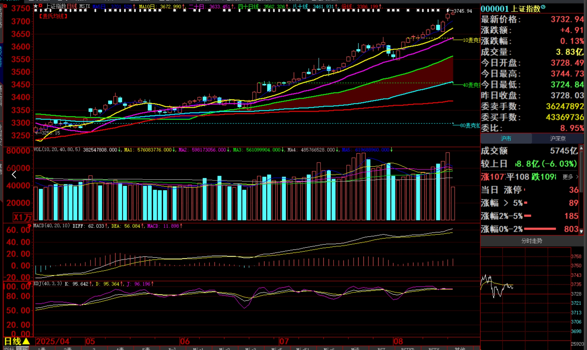This screenshot has width=587, height=350.
Task: Click the DIFF value 62.033
Action: tap(96, 226)
